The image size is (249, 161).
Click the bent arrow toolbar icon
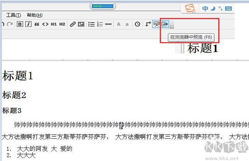pos(148,24)
